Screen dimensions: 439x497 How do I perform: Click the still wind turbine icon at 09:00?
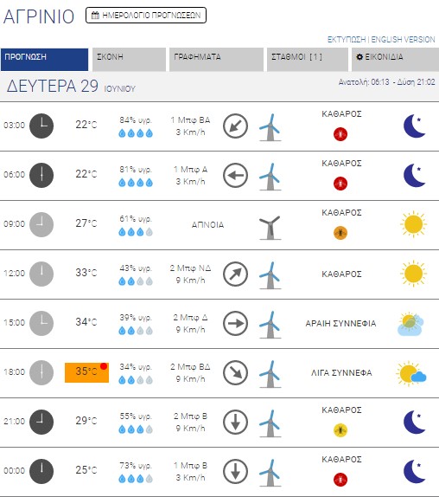point(270,228)
